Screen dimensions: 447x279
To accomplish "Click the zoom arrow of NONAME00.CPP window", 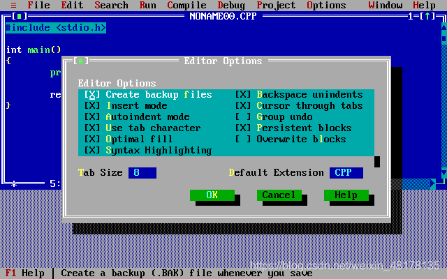I will point(427,16).
